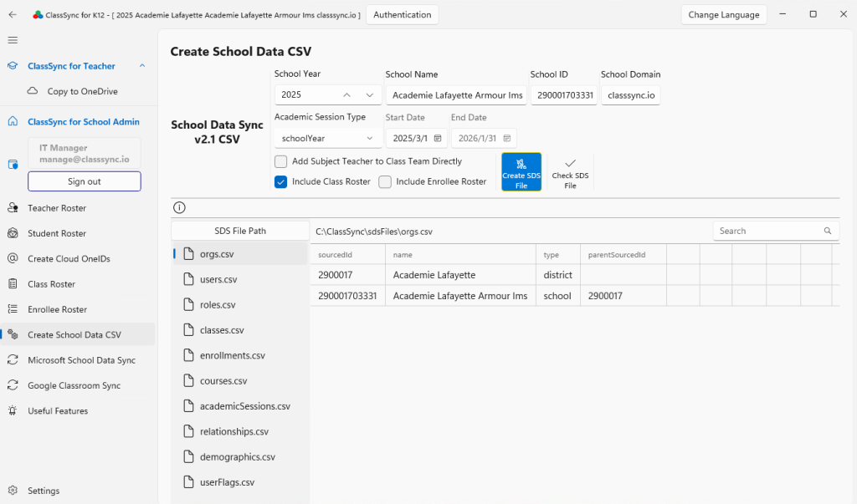Click the Microsoft School Data Sync icon
The width and height of the screenshot is (857, 504).
click(13, 360)
